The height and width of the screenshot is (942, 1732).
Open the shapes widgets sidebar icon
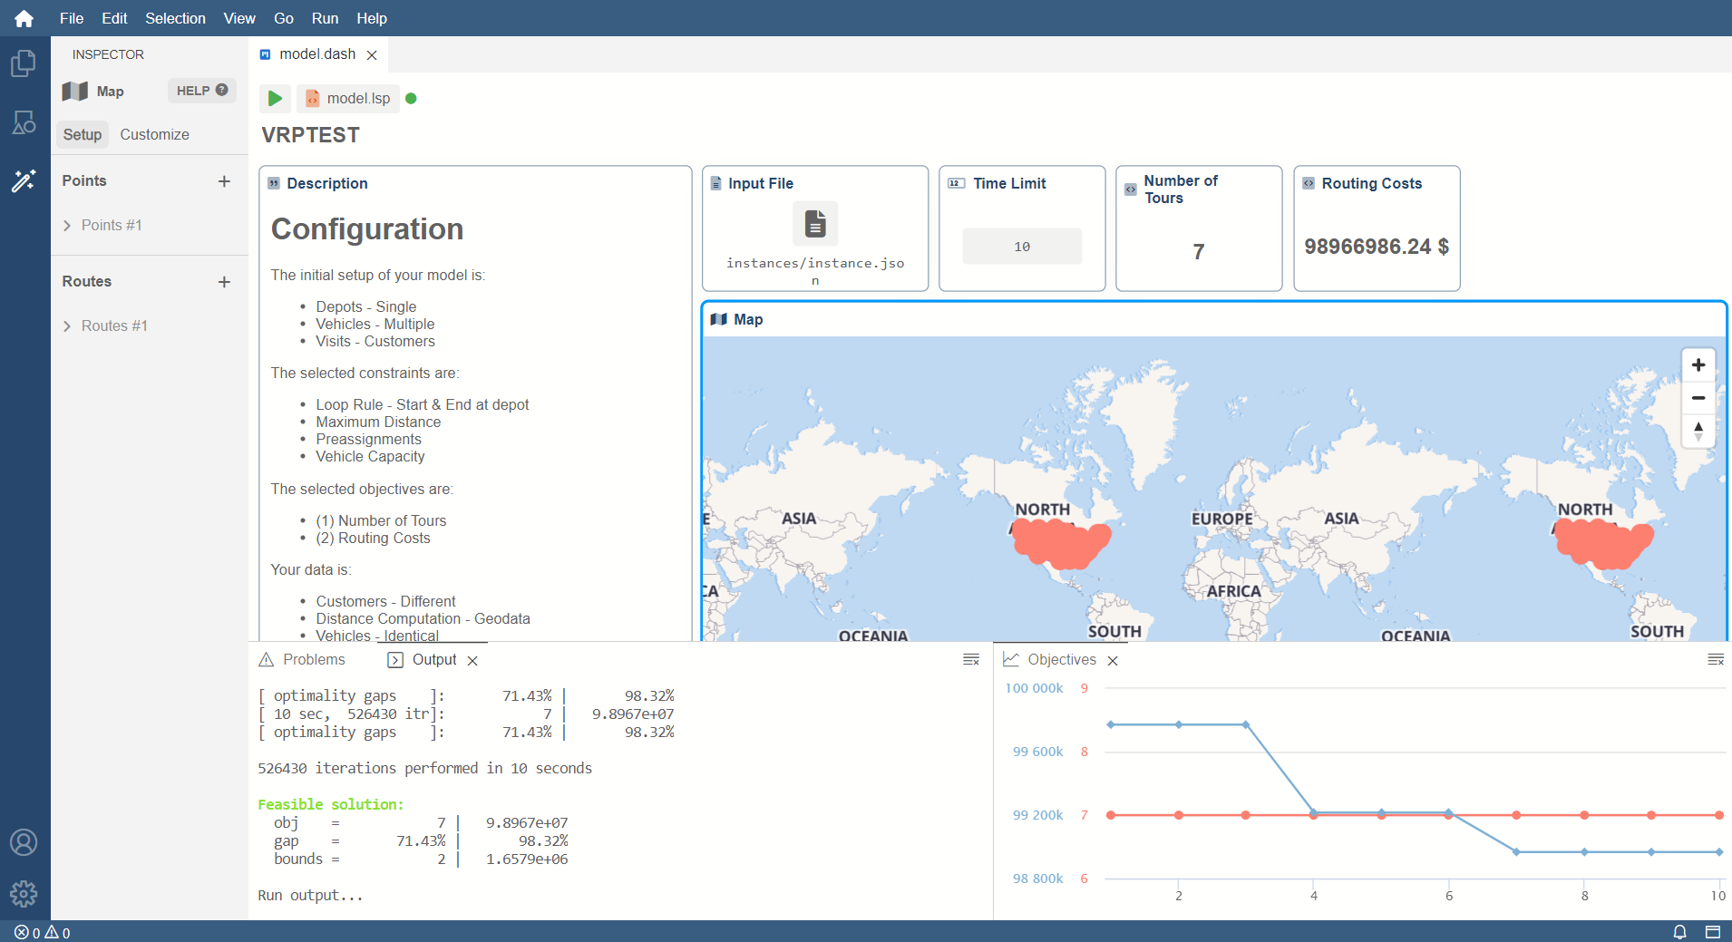tap(24, 122)
